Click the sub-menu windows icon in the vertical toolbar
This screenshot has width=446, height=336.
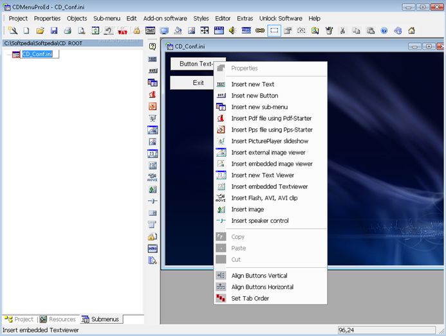point(153,83)
